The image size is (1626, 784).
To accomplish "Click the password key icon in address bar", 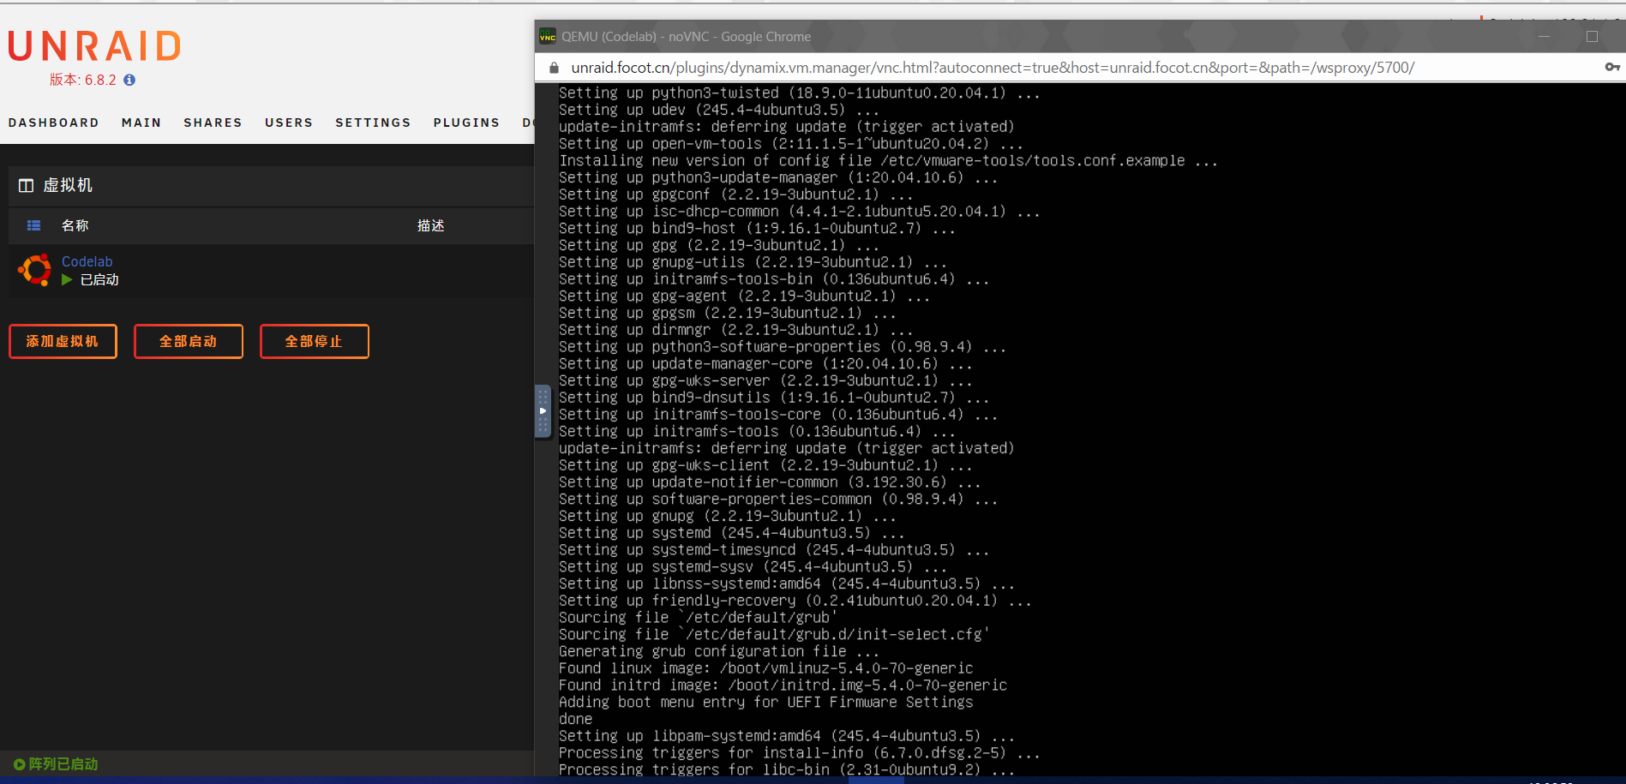I will point(1612,67).
